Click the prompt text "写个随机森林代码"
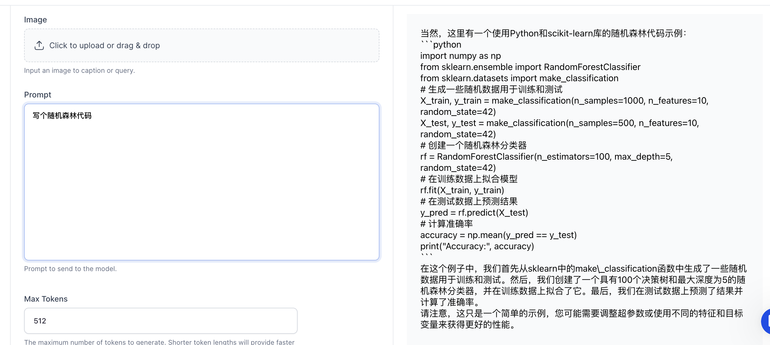Viewport: 770px width, 345px height. [x=62, y=116]
